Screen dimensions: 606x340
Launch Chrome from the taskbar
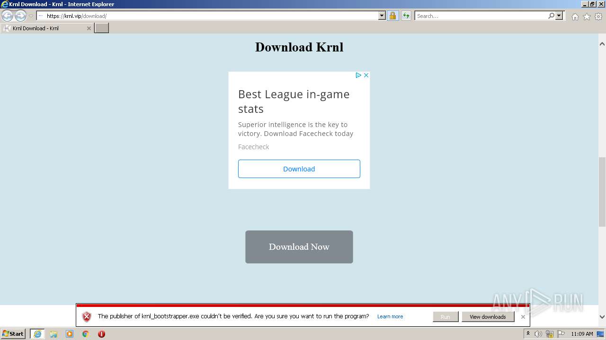click(x=86, y=334)
